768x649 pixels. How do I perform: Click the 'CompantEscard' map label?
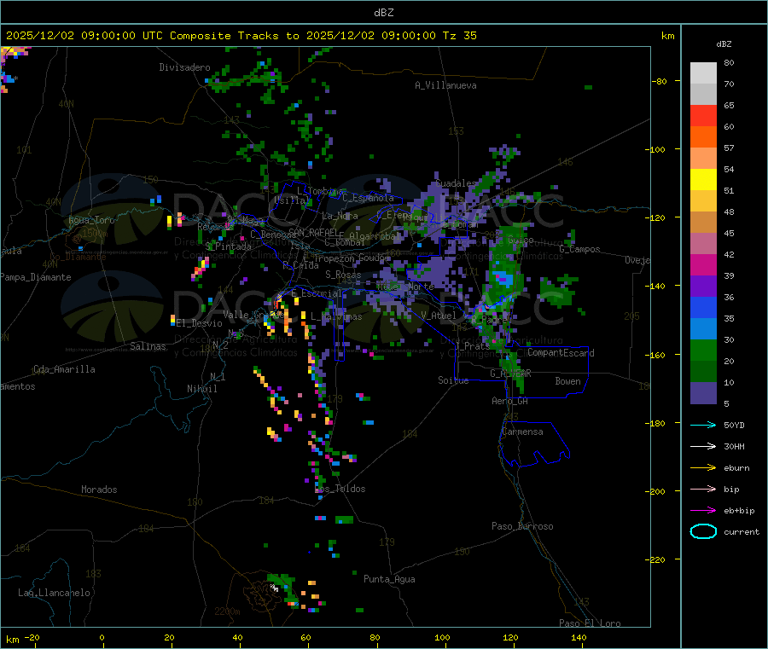[561, 353]
